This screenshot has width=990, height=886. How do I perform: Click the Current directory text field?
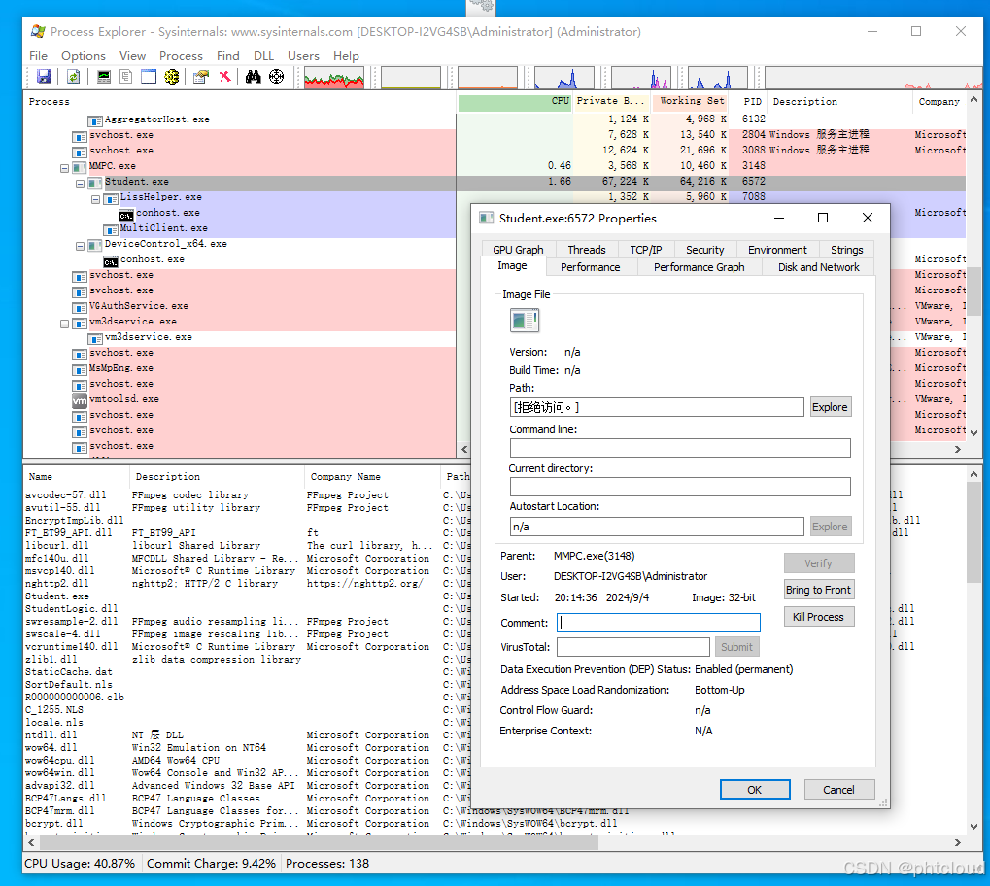[680, 487]
